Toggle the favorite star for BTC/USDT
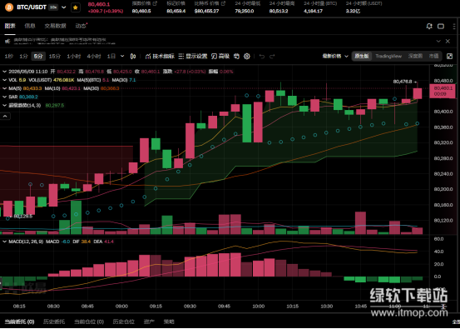This screenshot has width=460, height=329. click(x=76, y=7)
